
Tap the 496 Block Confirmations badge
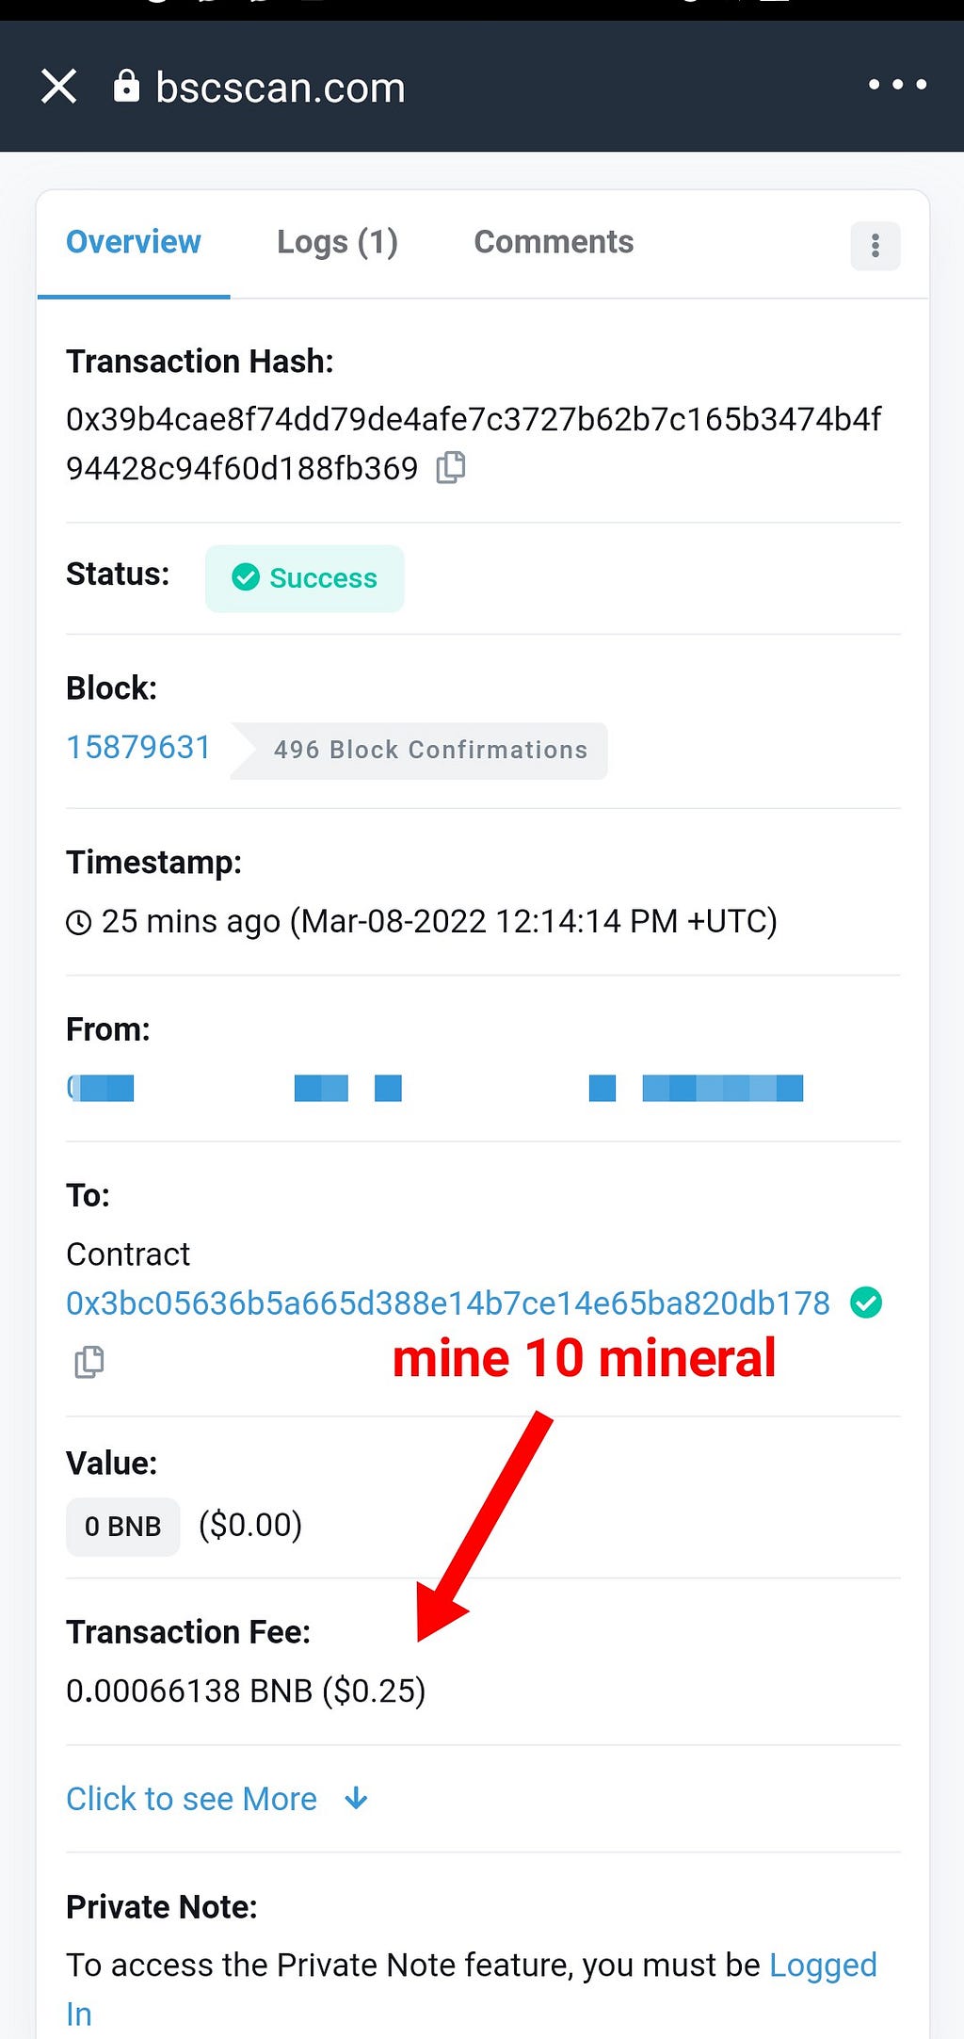(x=420, y=751)
